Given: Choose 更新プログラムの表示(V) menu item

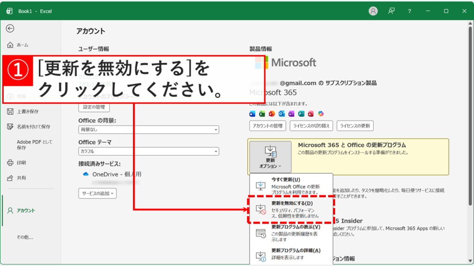Looking at the screenshot, I should 291,233.
